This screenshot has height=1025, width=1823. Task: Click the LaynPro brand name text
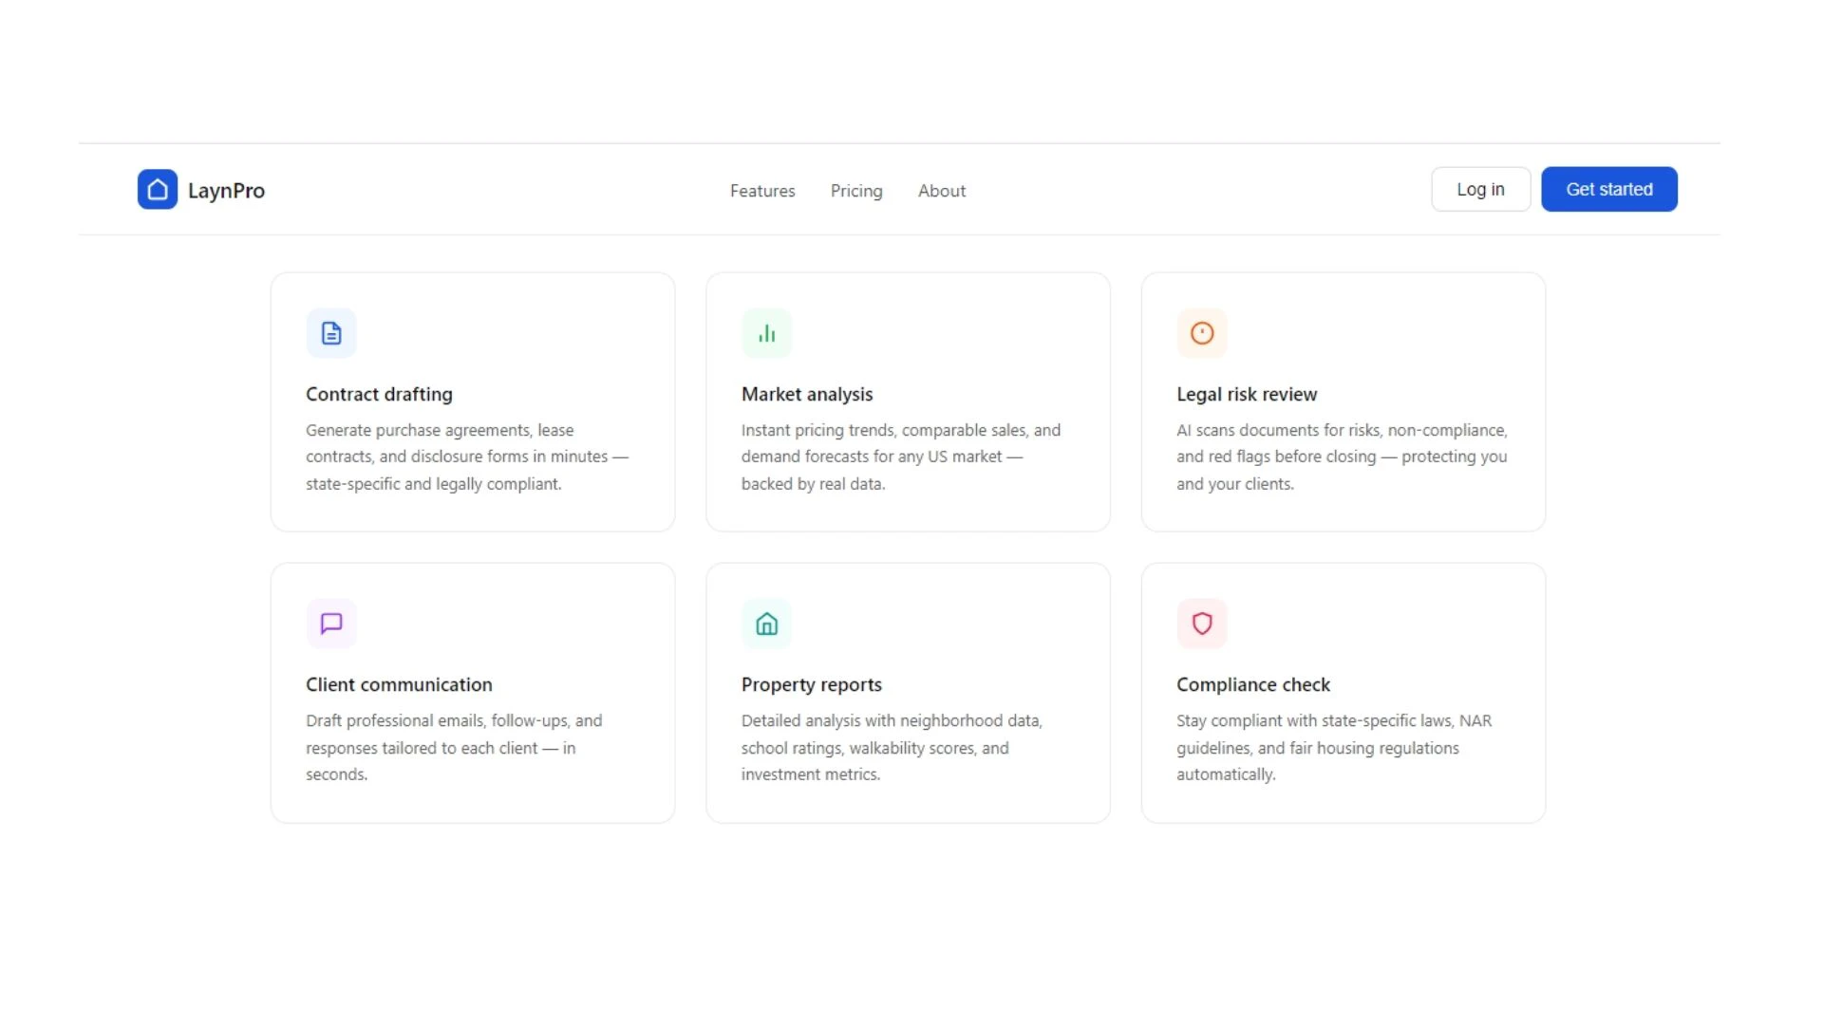(x=226, y=191)
